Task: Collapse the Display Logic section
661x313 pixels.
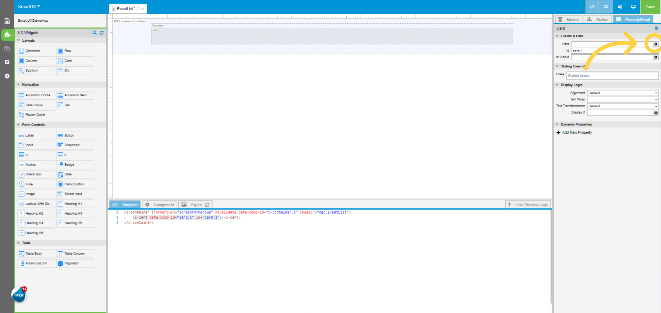Action: tap(557, 85)
